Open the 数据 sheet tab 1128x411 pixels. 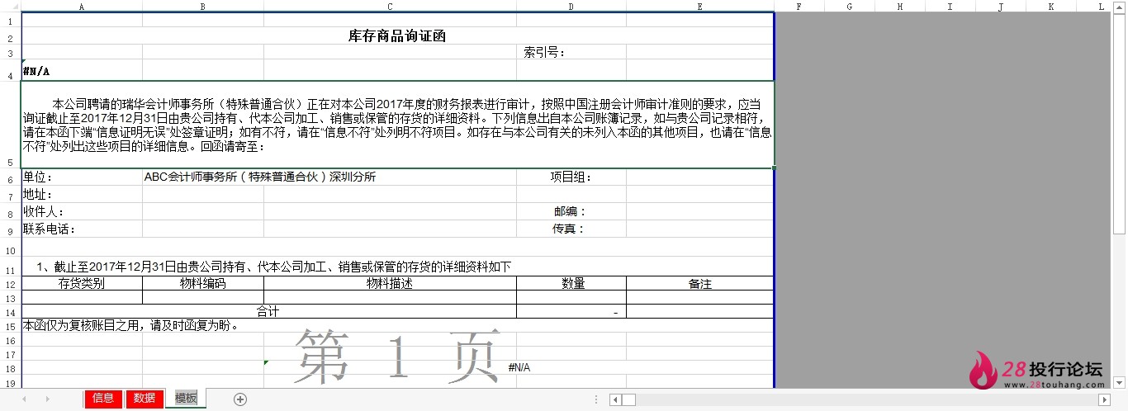point(145,399)
